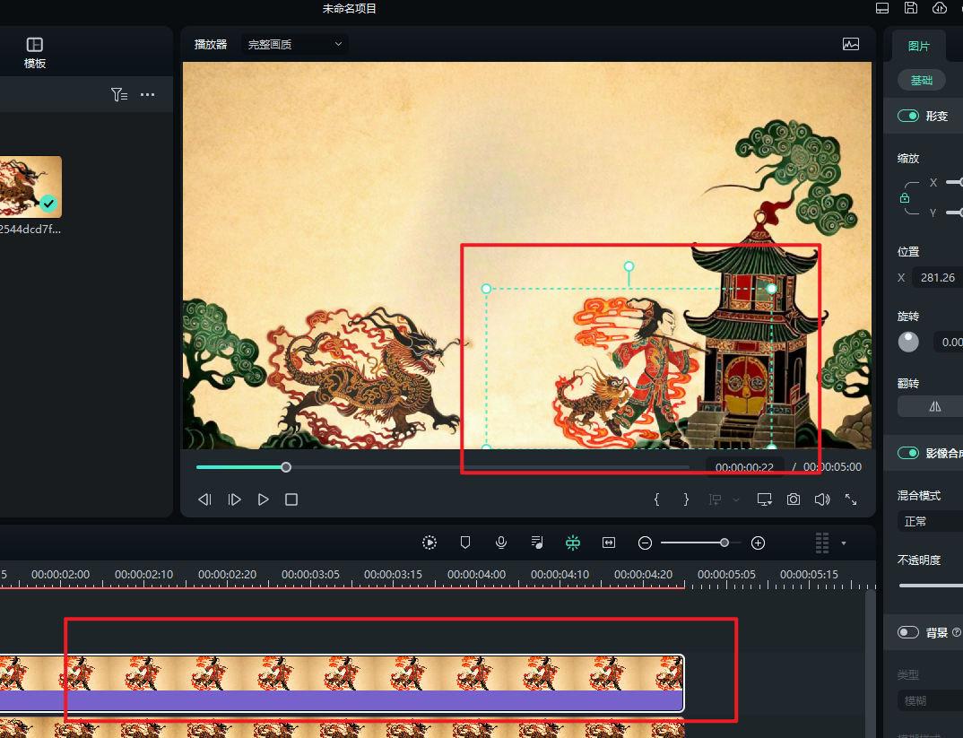The width and height of the screenshot is (963, 738).
Task: Expand the audio meter options dropdown arrow
Action: tap(844, 543)
